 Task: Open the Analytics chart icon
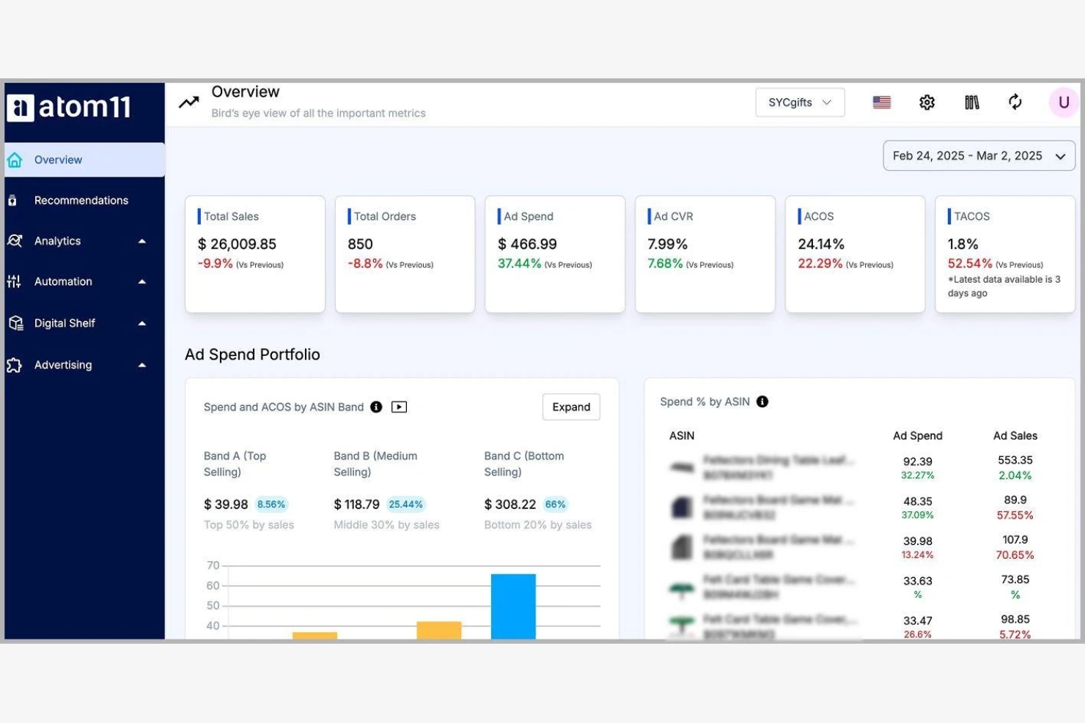click(14, 240)
